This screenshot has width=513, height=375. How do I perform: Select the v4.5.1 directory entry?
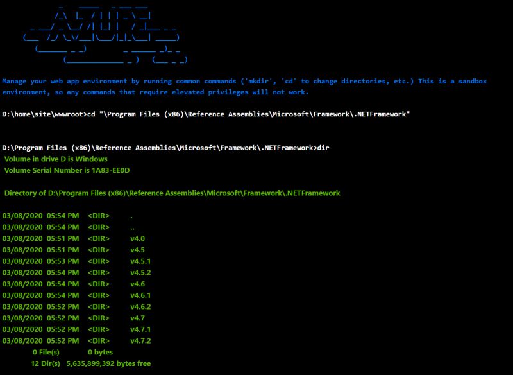[141, 262]
